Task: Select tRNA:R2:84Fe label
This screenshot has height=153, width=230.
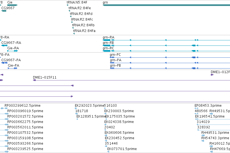Action: 80,8
